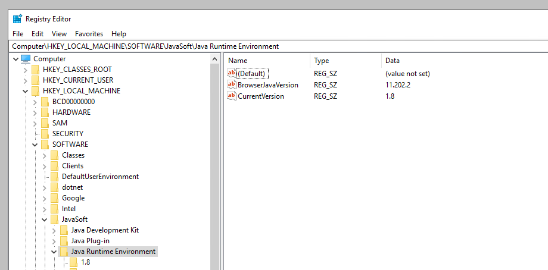
Task: Click the (Default) value ab icon
Action: click(x=232, y=74)
